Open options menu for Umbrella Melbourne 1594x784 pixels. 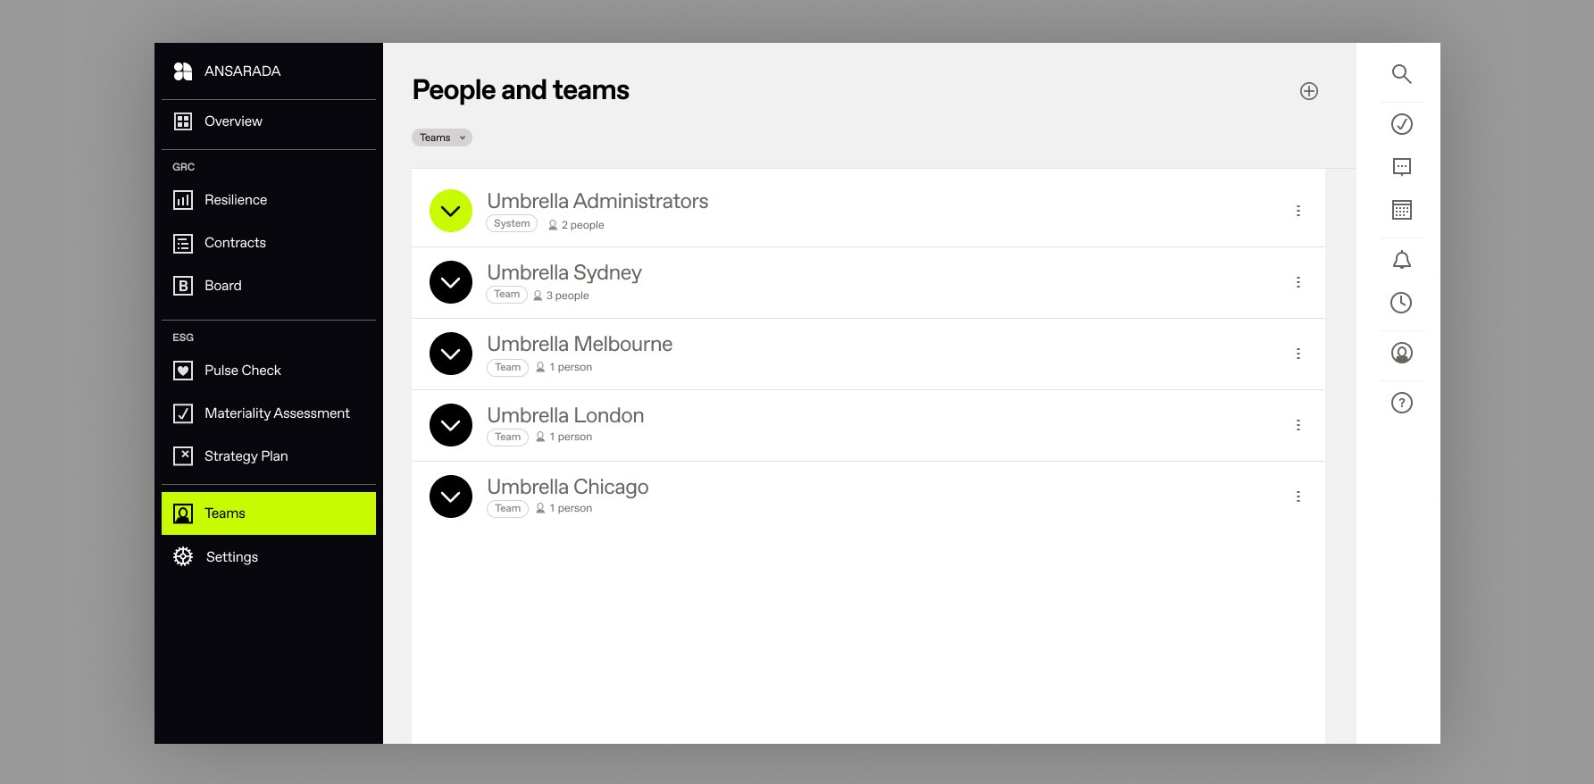point(1298,354)
